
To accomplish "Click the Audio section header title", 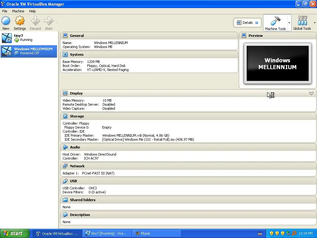I will point(75,147).
